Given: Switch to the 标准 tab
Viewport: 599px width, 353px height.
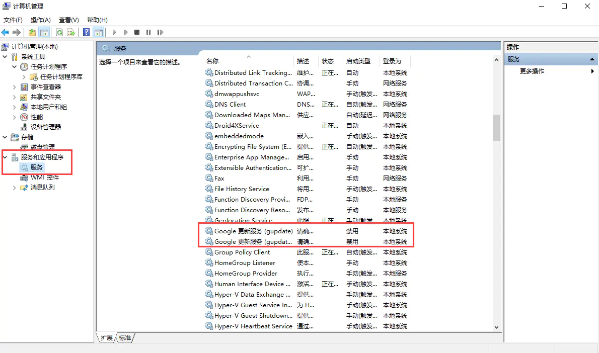Looking at the screenshot, I should point(125,338).
